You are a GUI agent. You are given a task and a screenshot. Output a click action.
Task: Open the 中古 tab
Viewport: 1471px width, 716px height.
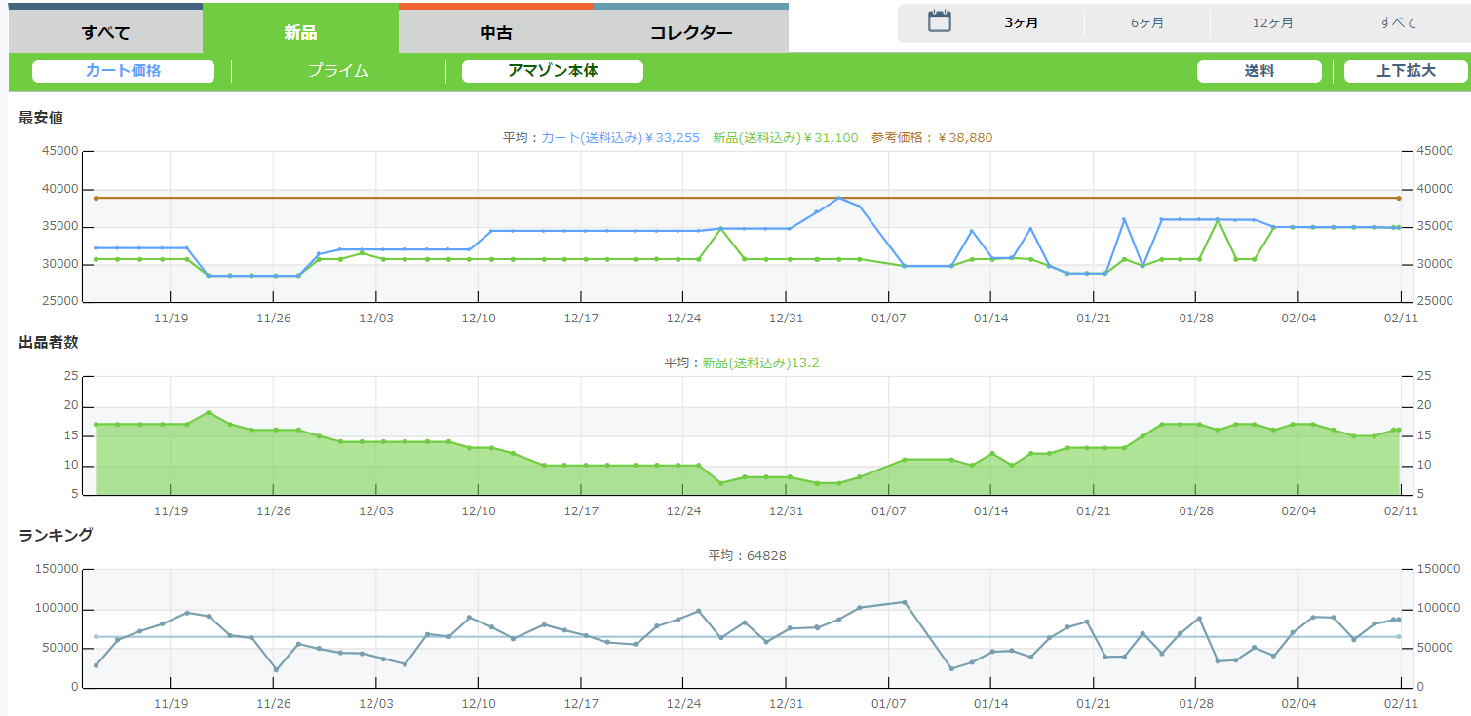[496, 32]
